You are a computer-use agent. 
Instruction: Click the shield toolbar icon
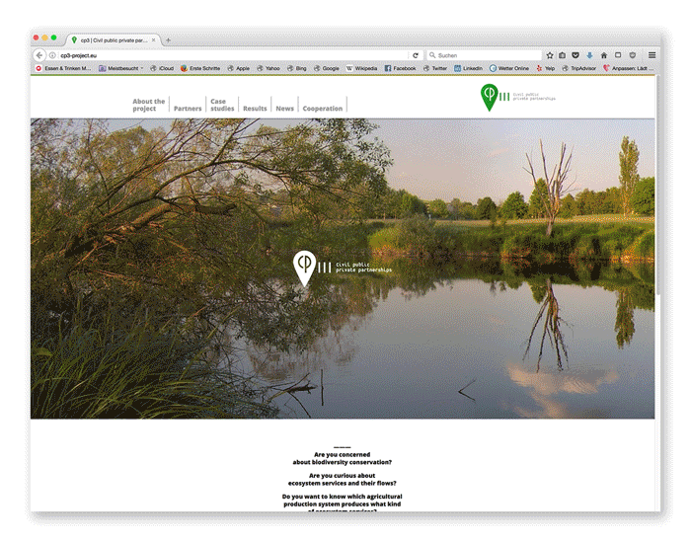click(633, 55)
